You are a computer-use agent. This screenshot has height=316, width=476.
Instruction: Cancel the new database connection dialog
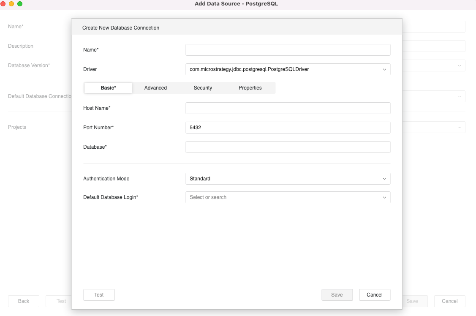coord(374,295)
